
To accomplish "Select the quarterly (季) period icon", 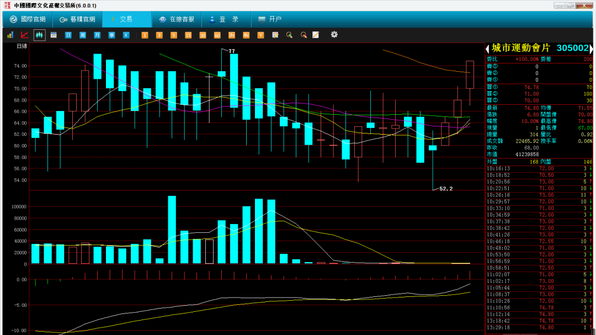I will point(111,35).
